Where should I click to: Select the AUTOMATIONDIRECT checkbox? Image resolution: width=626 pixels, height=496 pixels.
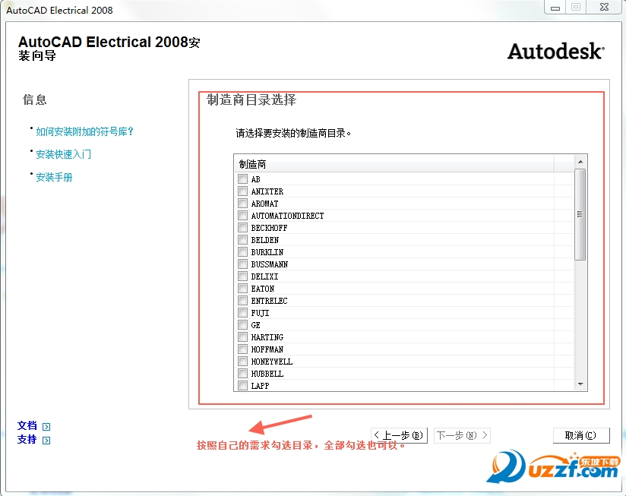click(x=242, y=215)
